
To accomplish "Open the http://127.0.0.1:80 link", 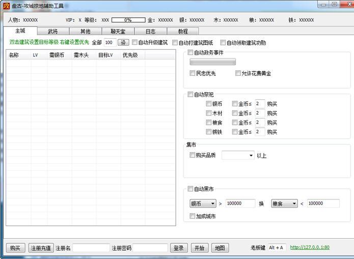I will pyautogui.click(x=310, y=248).
